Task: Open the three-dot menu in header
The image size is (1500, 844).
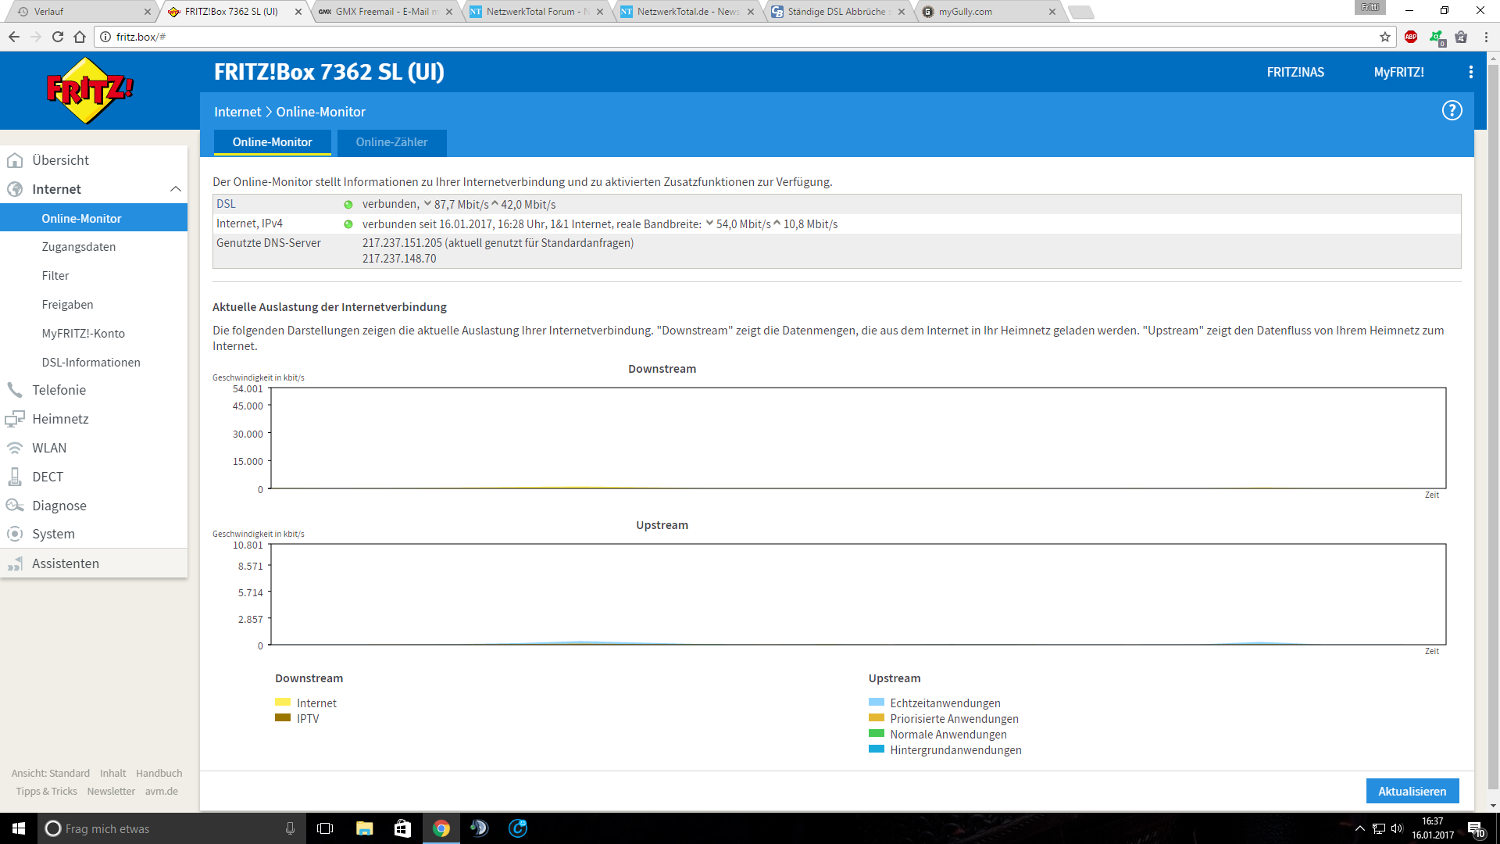Action: click(1470, 72)
